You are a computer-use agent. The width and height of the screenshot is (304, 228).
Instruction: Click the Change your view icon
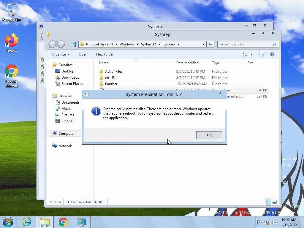[x=245, y=54]
